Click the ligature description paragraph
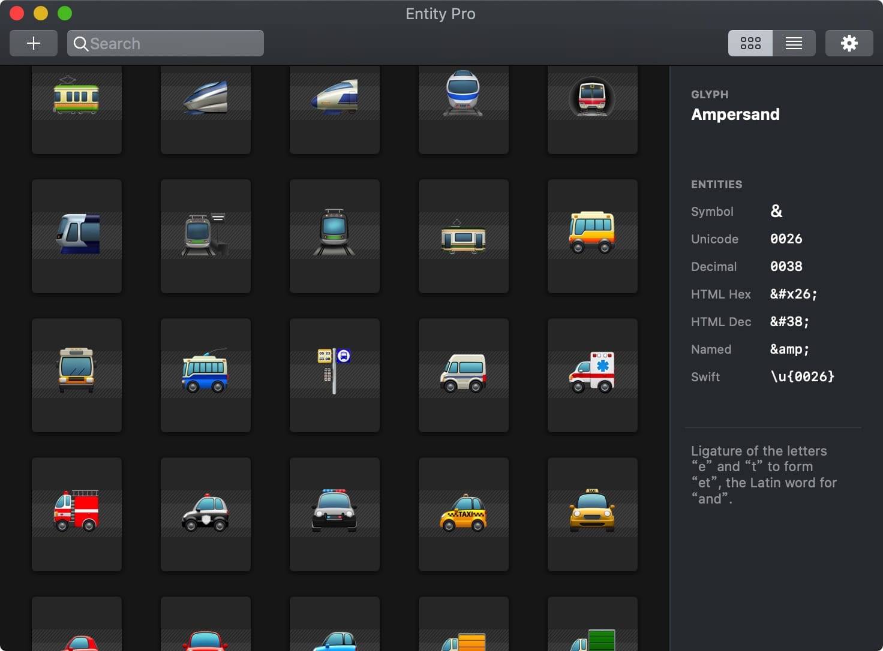This screenshot has width=883, height=651. 764,475
